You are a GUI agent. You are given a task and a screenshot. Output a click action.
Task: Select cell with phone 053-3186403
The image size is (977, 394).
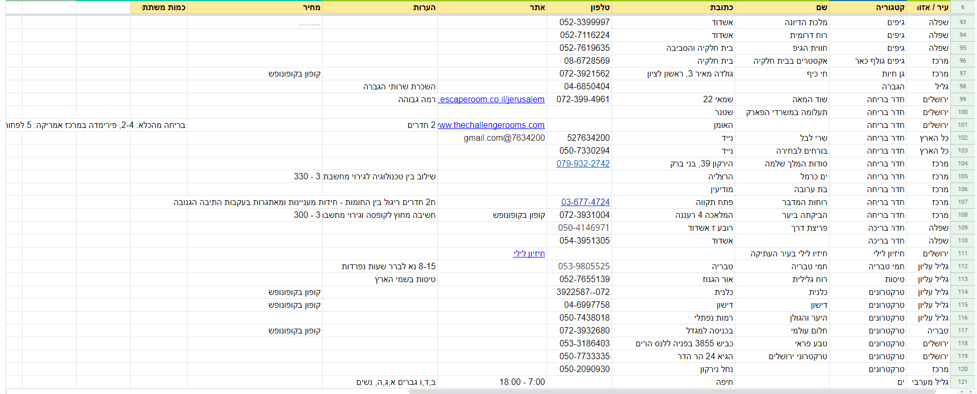579,344
